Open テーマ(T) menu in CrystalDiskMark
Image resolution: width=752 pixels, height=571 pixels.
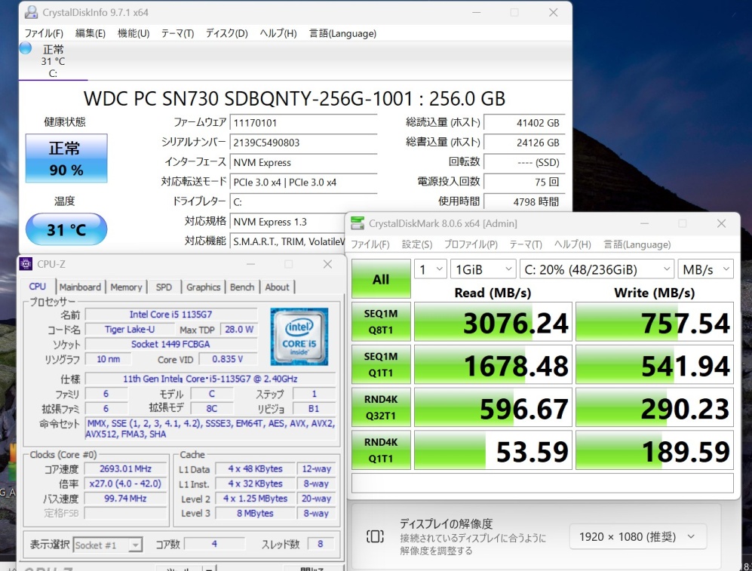[x=526, y=244]
